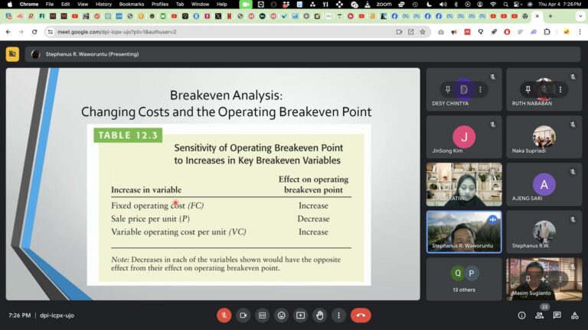Show the participants people panel
The width and height of the screenshot is (588, 330).
539,315
